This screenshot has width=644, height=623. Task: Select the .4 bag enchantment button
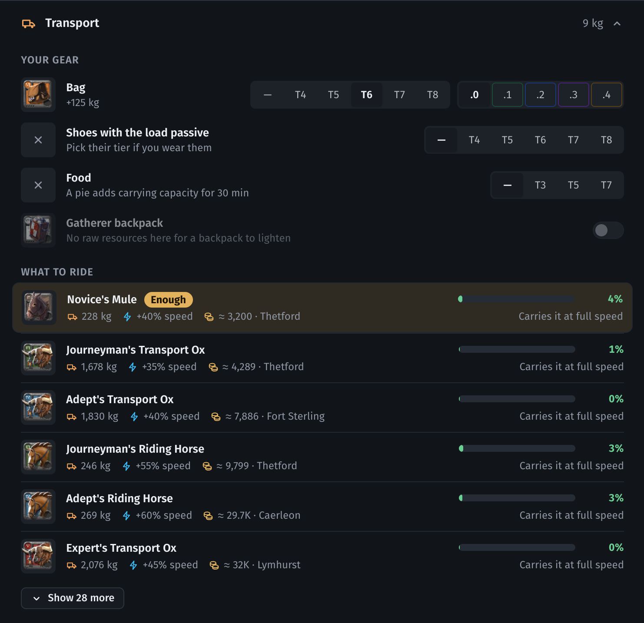click(x=606, y=95)
